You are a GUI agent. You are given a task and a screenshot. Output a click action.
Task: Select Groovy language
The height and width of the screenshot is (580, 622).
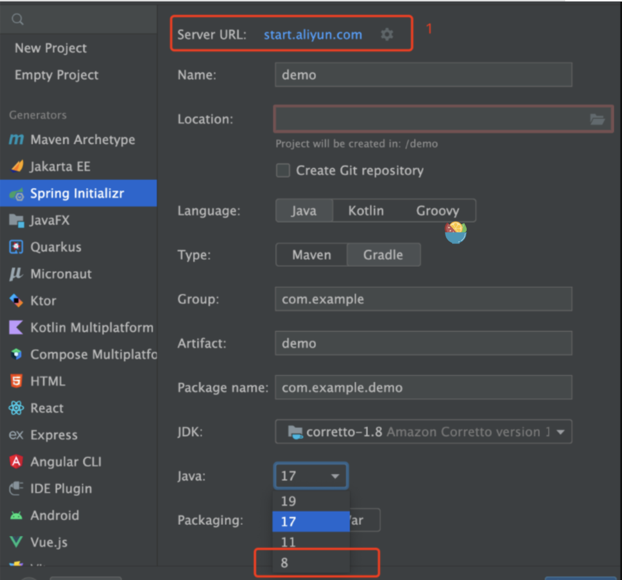(x=438, y=210)
